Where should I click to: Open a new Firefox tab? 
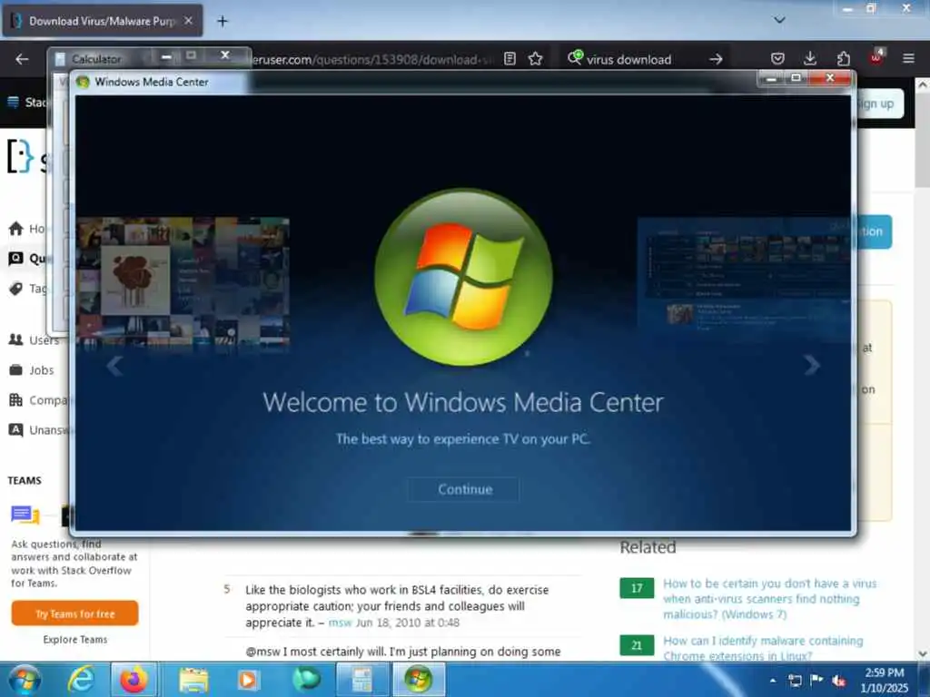(x=223, y=22)
